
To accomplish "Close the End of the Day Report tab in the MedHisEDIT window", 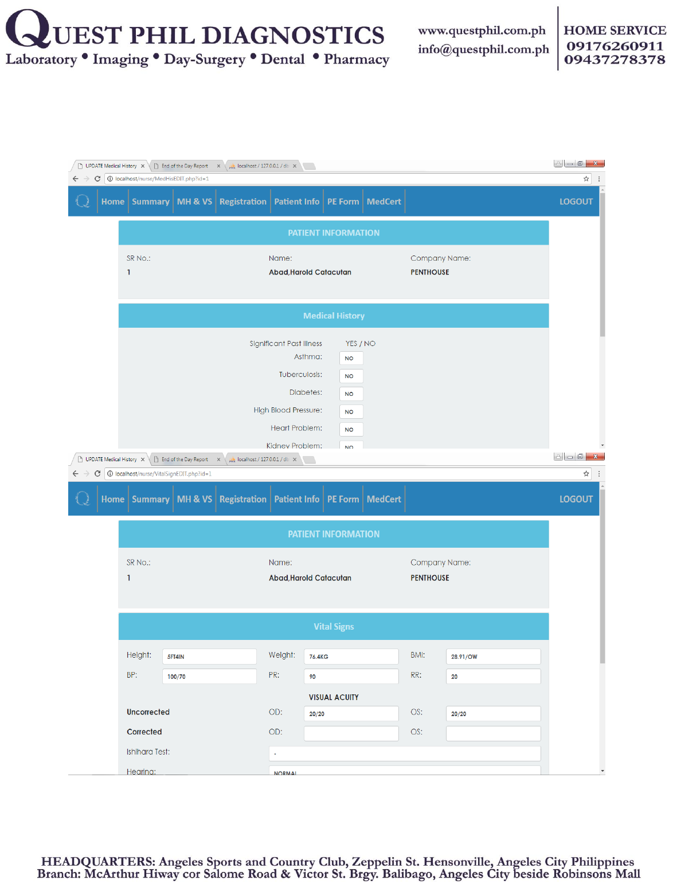I will (218, 166).
